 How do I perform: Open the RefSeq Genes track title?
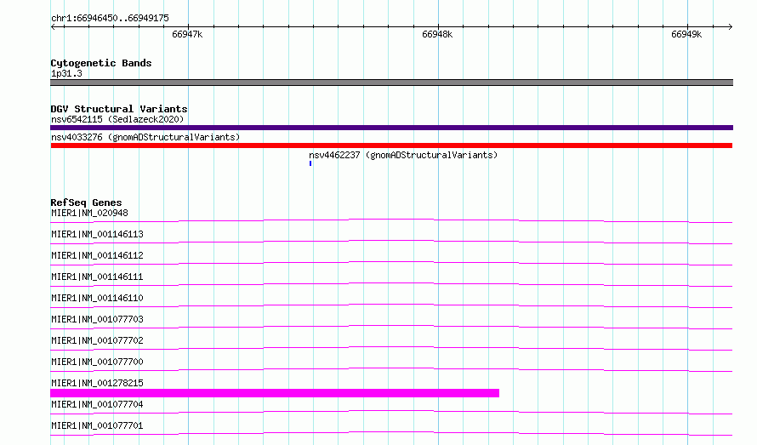tap(86, 203)
